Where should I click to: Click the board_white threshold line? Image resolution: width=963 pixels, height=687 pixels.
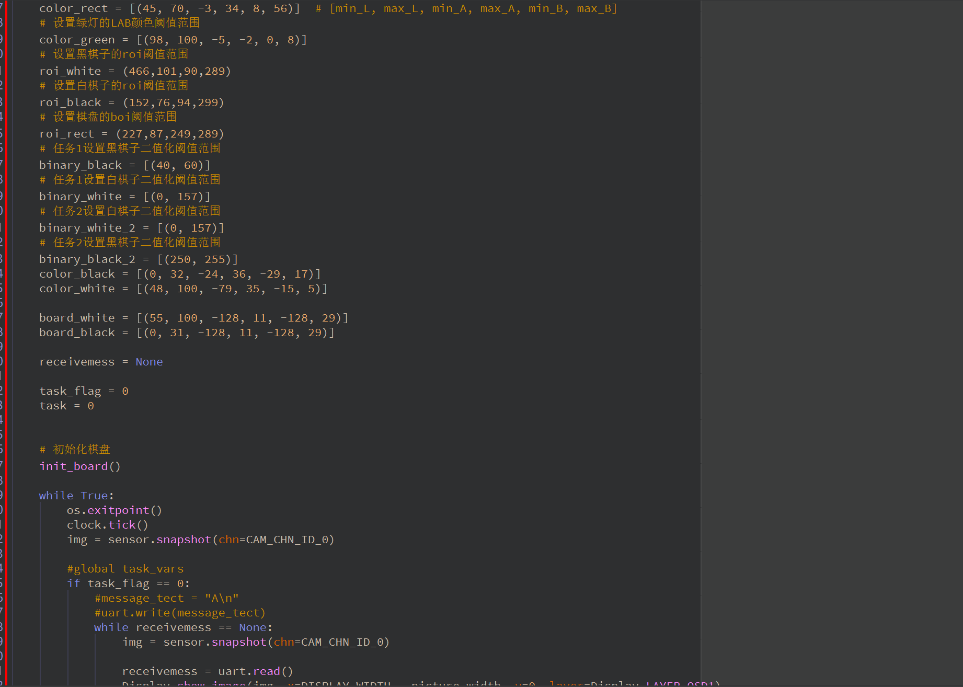pos(193,318)
